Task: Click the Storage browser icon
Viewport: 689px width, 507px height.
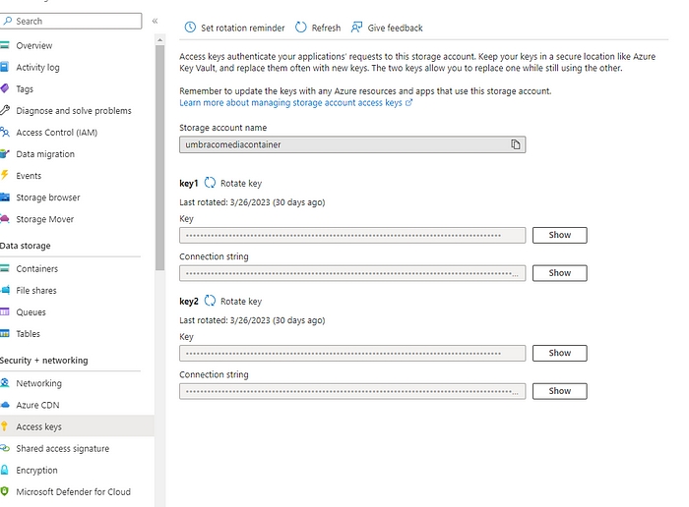Action: pos(4,197)
